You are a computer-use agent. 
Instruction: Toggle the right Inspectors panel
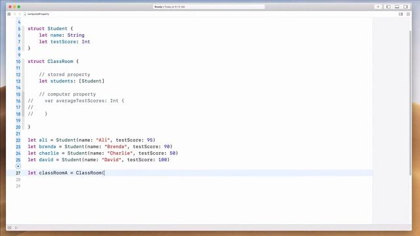(406, 7)
